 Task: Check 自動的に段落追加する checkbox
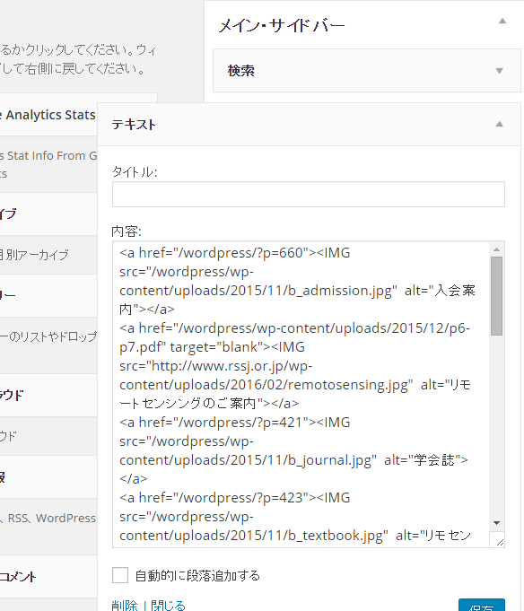click(120, 575)
